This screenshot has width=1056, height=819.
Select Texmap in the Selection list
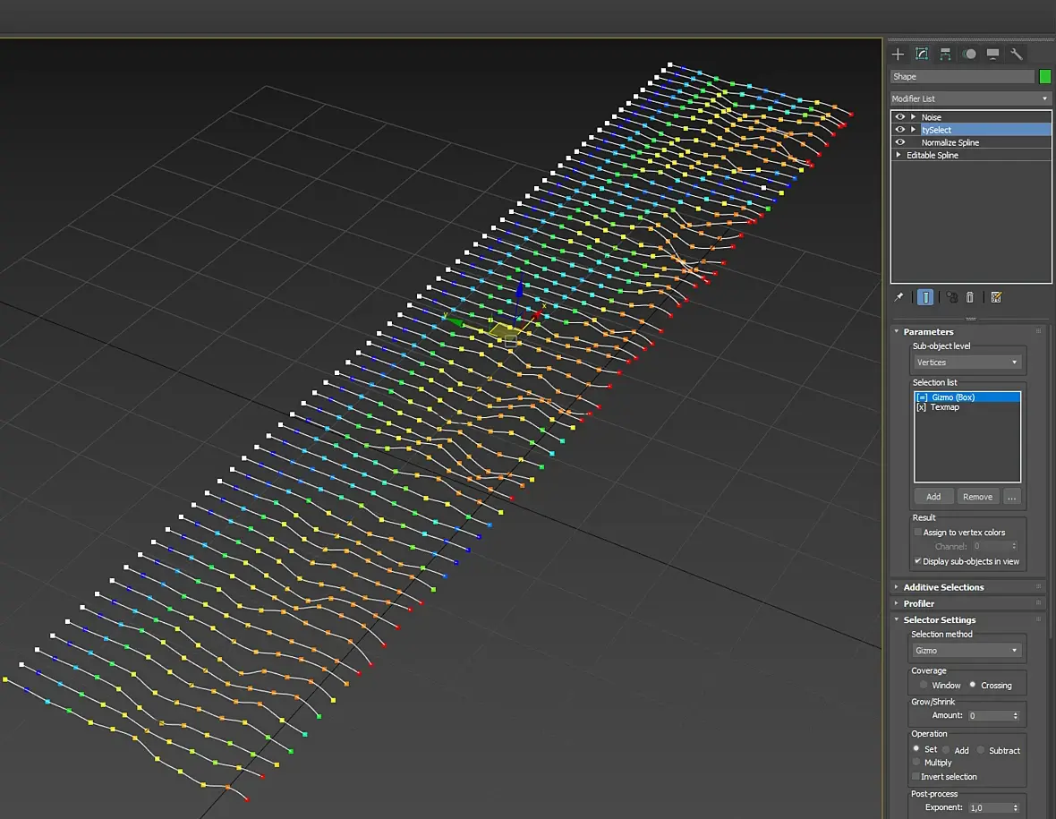[944, 407]
